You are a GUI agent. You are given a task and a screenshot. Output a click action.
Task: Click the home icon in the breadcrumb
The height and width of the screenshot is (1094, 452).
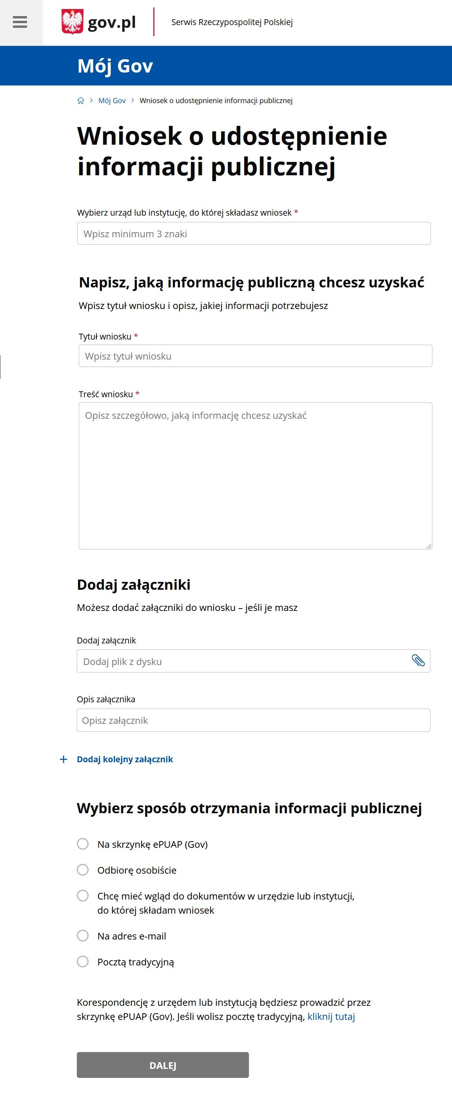[81, 100]
